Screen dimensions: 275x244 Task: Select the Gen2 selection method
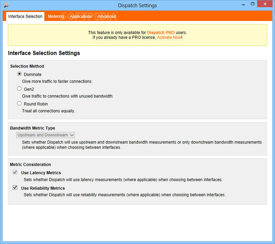pos(19,89)
